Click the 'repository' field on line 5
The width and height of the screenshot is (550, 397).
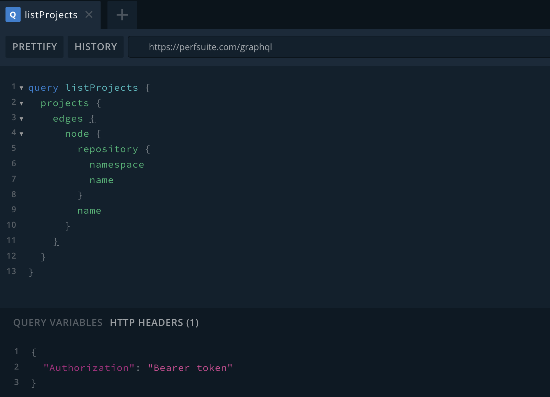pyautogui.click(x=108, y=149)
